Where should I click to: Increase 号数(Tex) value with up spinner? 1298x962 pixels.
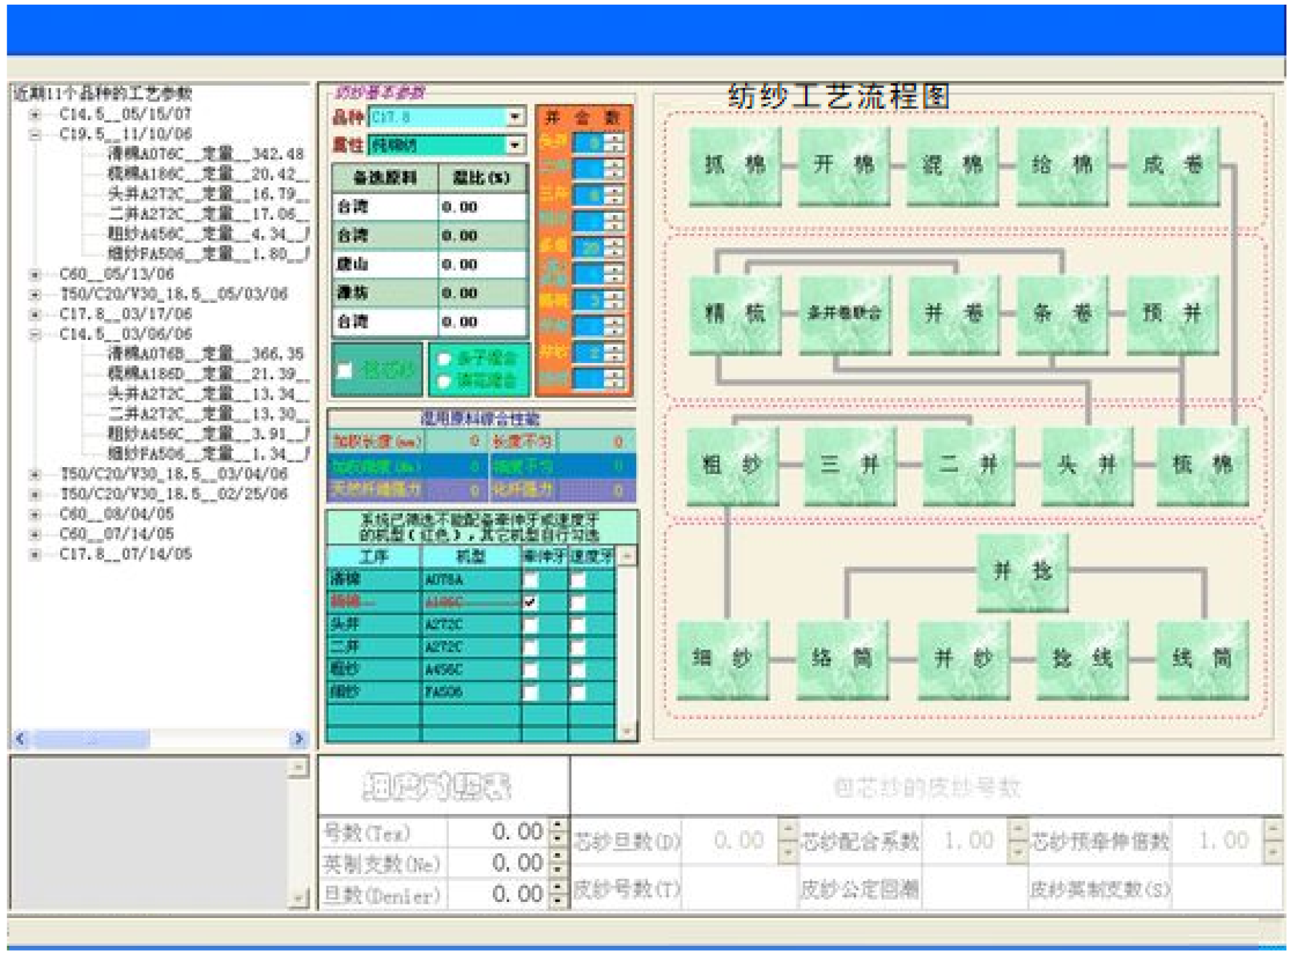[557, 825]
